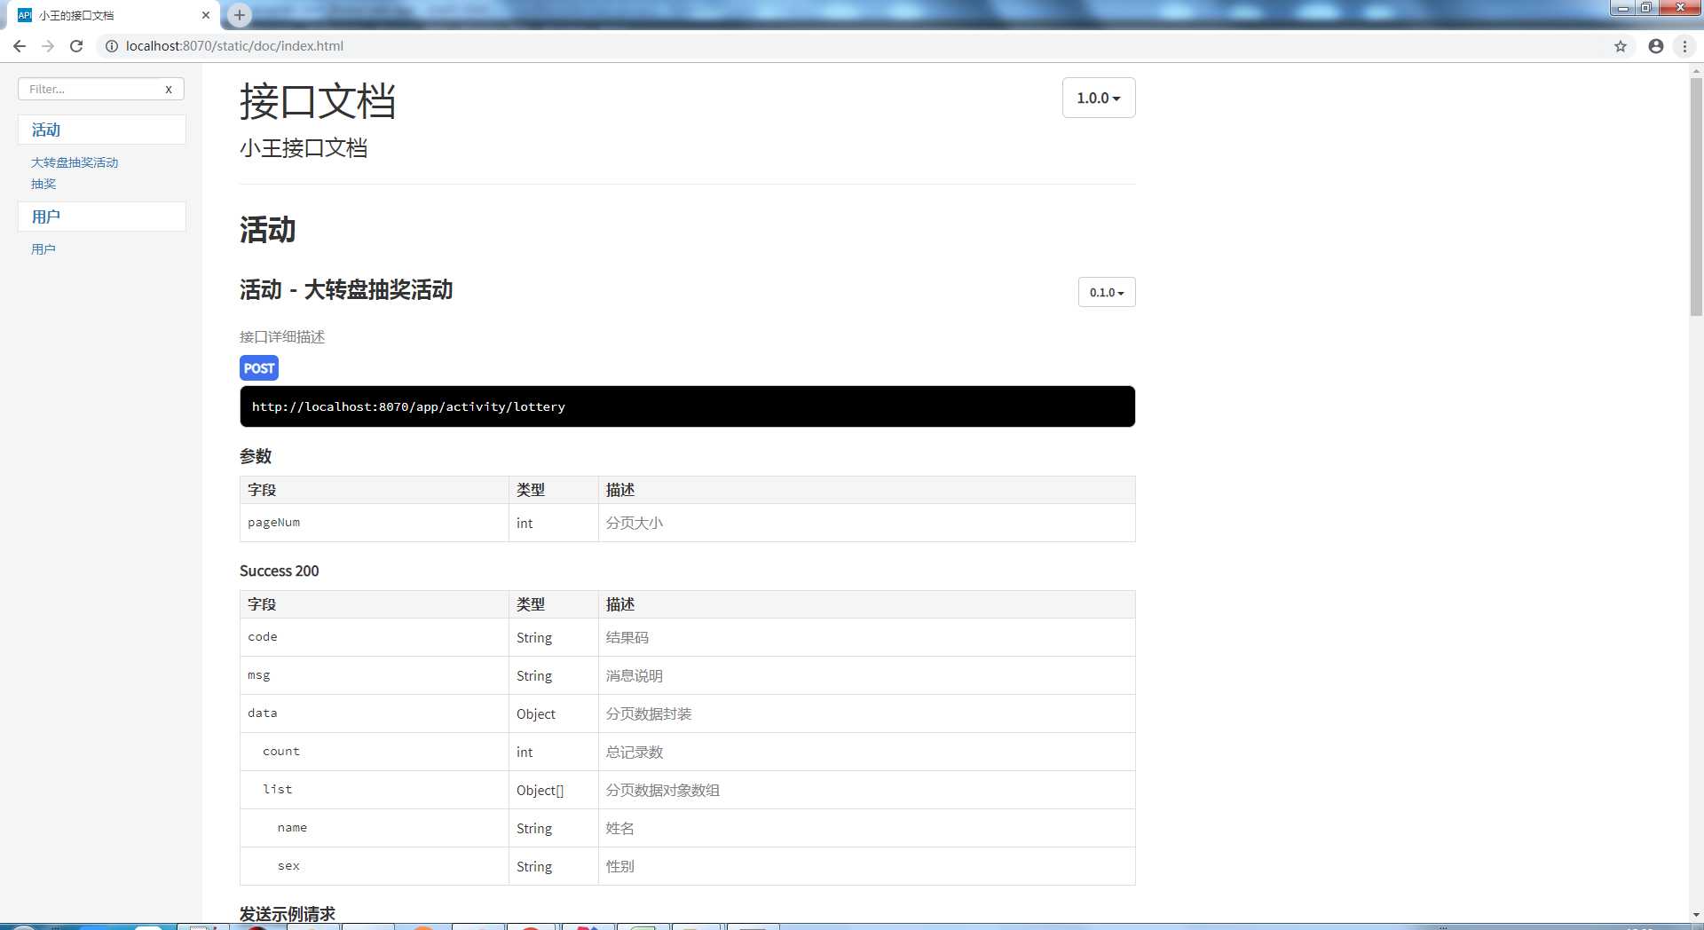Image resolution: width=1704 pixels, height=930 pixels.
Task: Click the scrollbar up arrow
Action: point(1696,70)
